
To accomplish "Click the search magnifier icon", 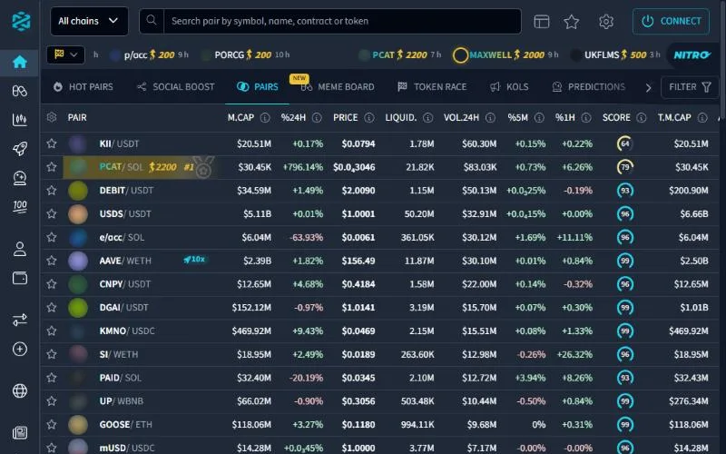I will 152,20.
